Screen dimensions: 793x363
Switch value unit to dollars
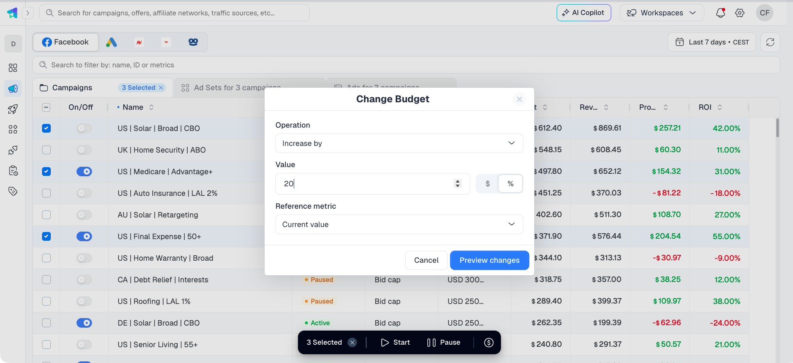(x=488, y=184)
